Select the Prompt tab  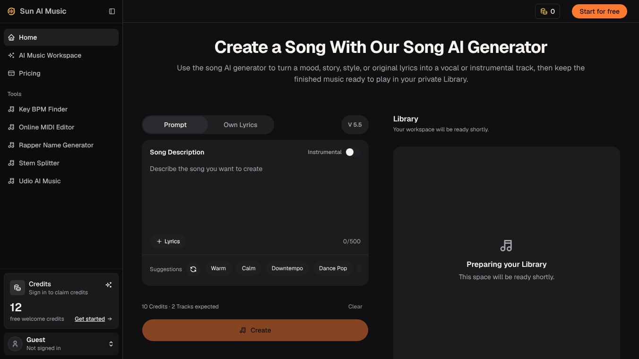(175, 125)
